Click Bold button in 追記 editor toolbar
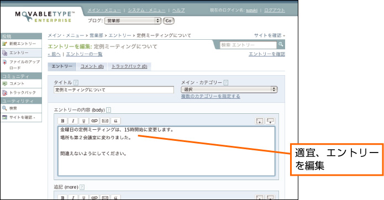The width and height of the screenshot is (384, 200). click(x=62, y=197)
